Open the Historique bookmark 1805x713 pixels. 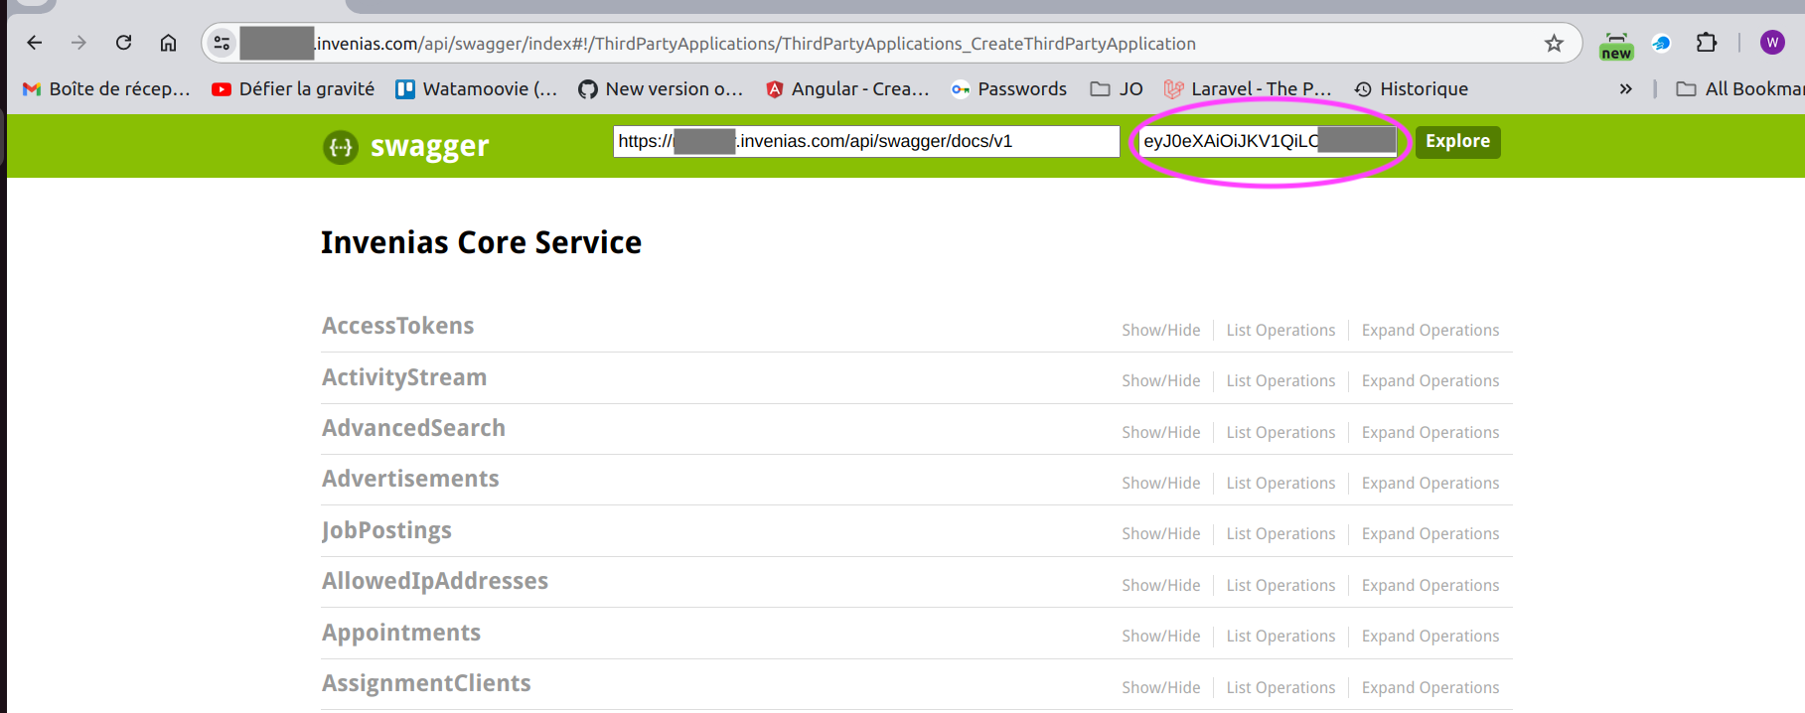[x=1411, y=88]
